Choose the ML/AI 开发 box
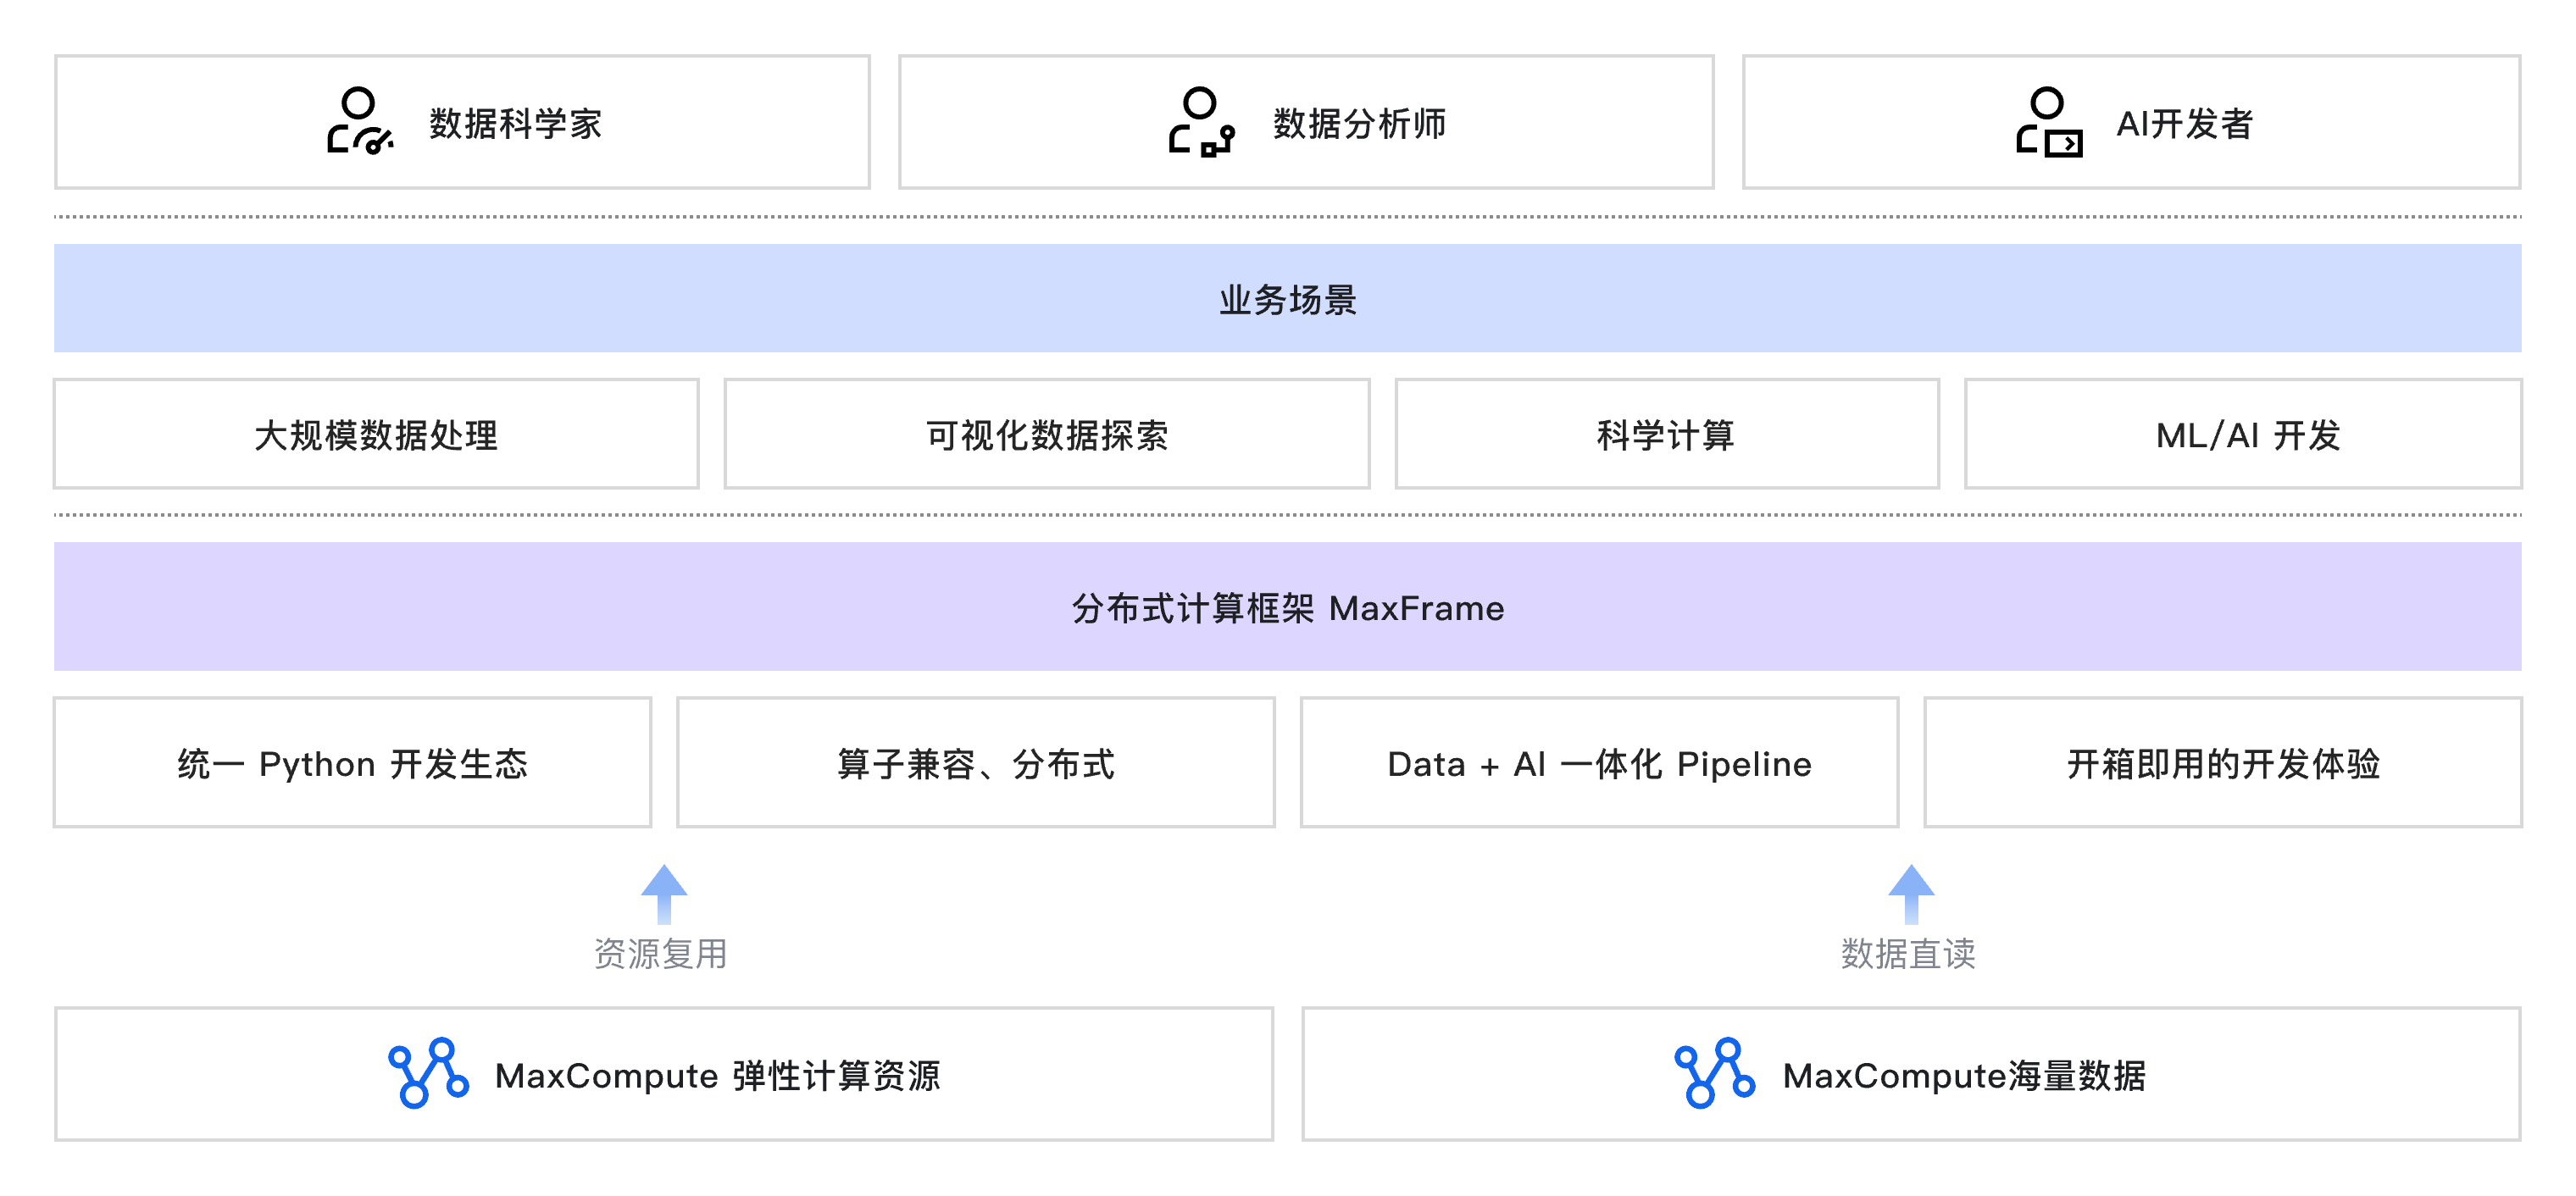 click(2243, 434)
